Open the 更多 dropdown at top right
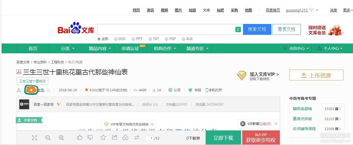The height and width of the screenshot is (145, 353). [348, 10]
